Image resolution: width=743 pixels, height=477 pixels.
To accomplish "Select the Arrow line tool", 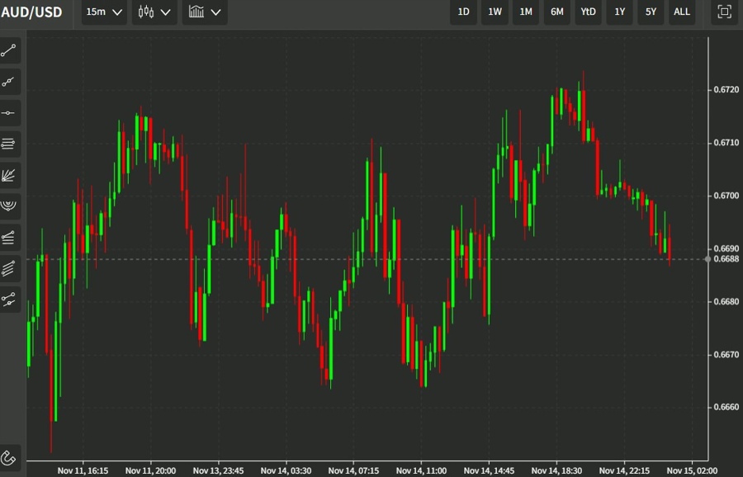I will point(8,83).
